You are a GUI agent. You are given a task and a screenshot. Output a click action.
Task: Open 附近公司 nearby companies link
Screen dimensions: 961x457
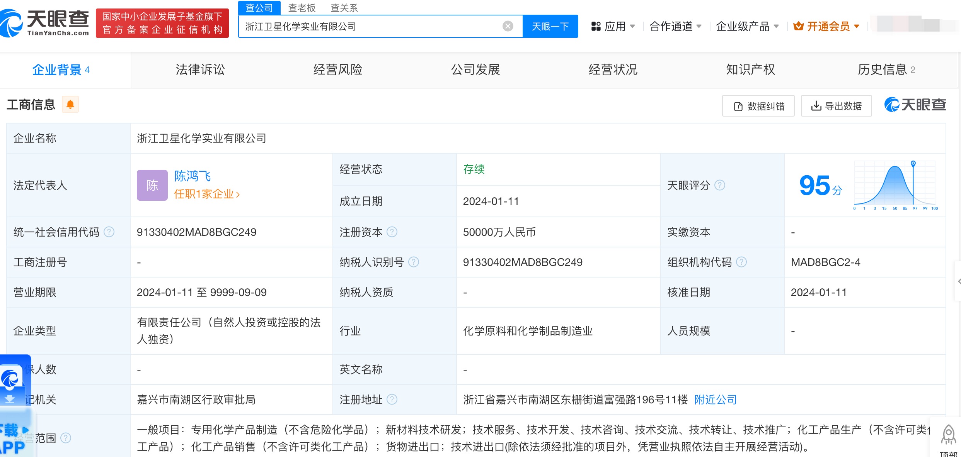point(715,399)
